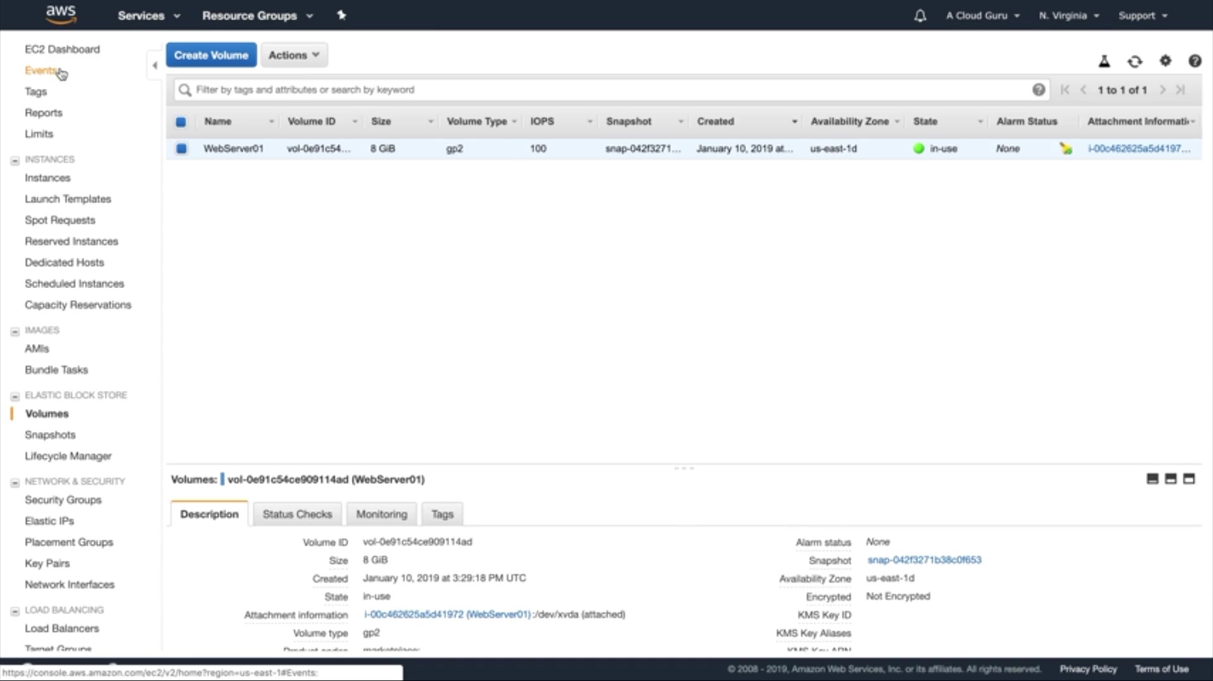
Task: Go to the previous page of results
Action: [x=1083, y=90]
